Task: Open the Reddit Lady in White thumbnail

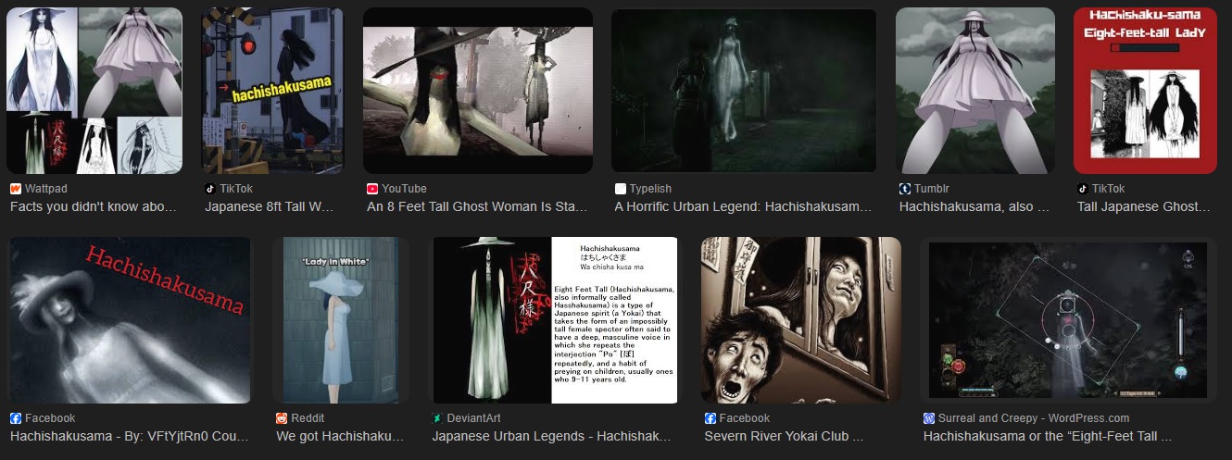Action: click(x=342, y=320)
